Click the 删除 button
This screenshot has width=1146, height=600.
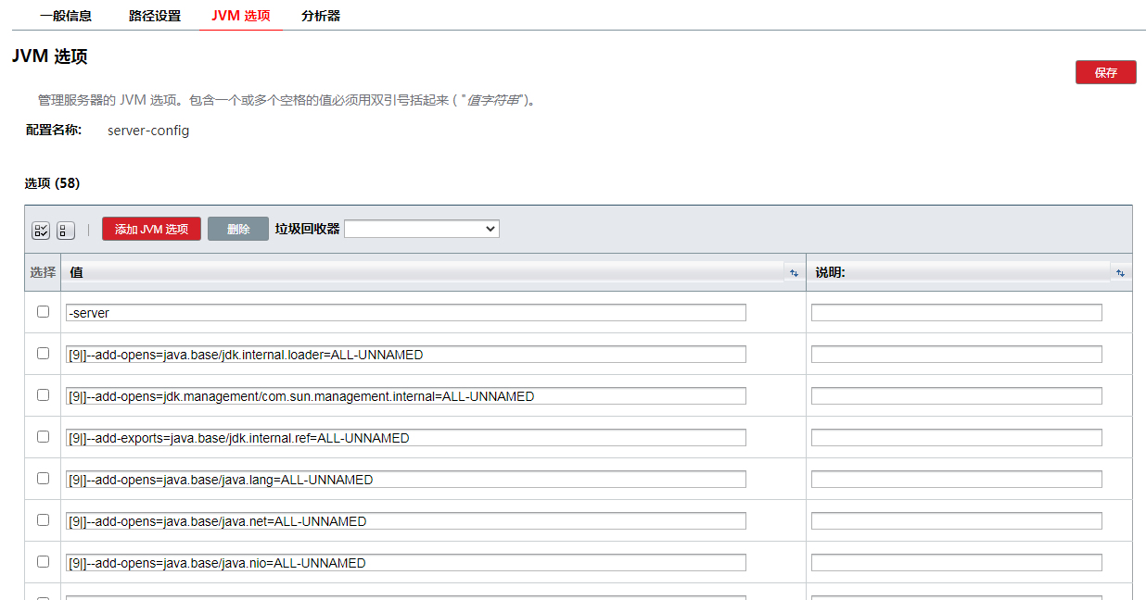pos(238,229)
